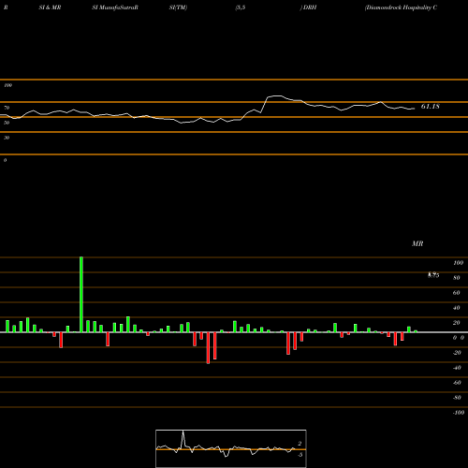Screen dimensions: 468x468
Task: Click the MR axis label 40
Action: [457, 308]
